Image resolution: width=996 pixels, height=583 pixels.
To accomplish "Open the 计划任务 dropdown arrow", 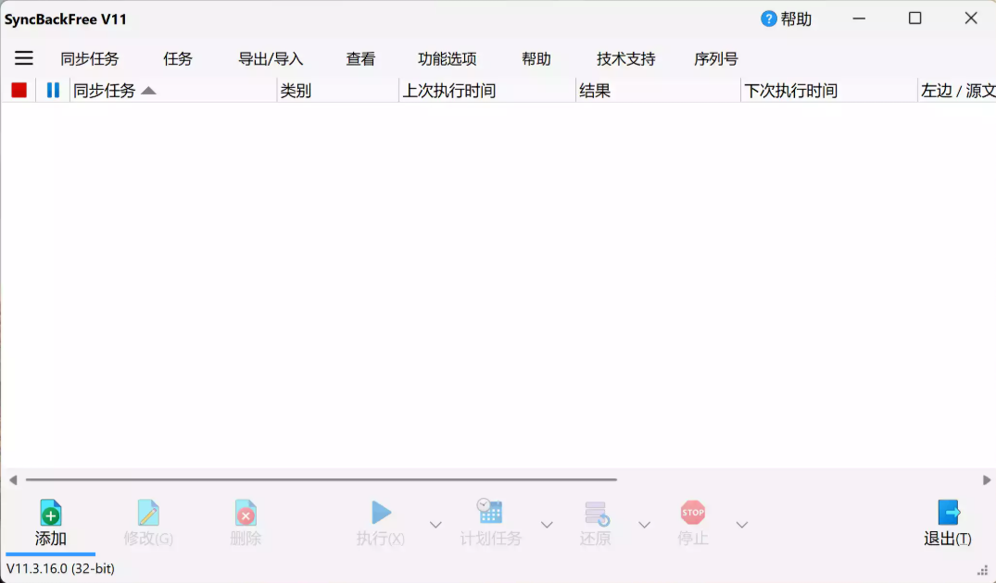I will pyautogui.click(x=546, y=523).
